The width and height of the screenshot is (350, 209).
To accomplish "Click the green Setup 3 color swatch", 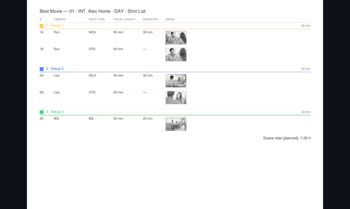I will [42, 112].
